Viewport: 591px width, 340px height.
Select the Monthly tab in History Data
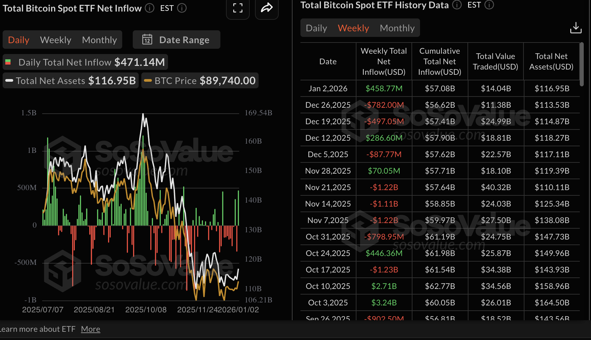(397, 28)
